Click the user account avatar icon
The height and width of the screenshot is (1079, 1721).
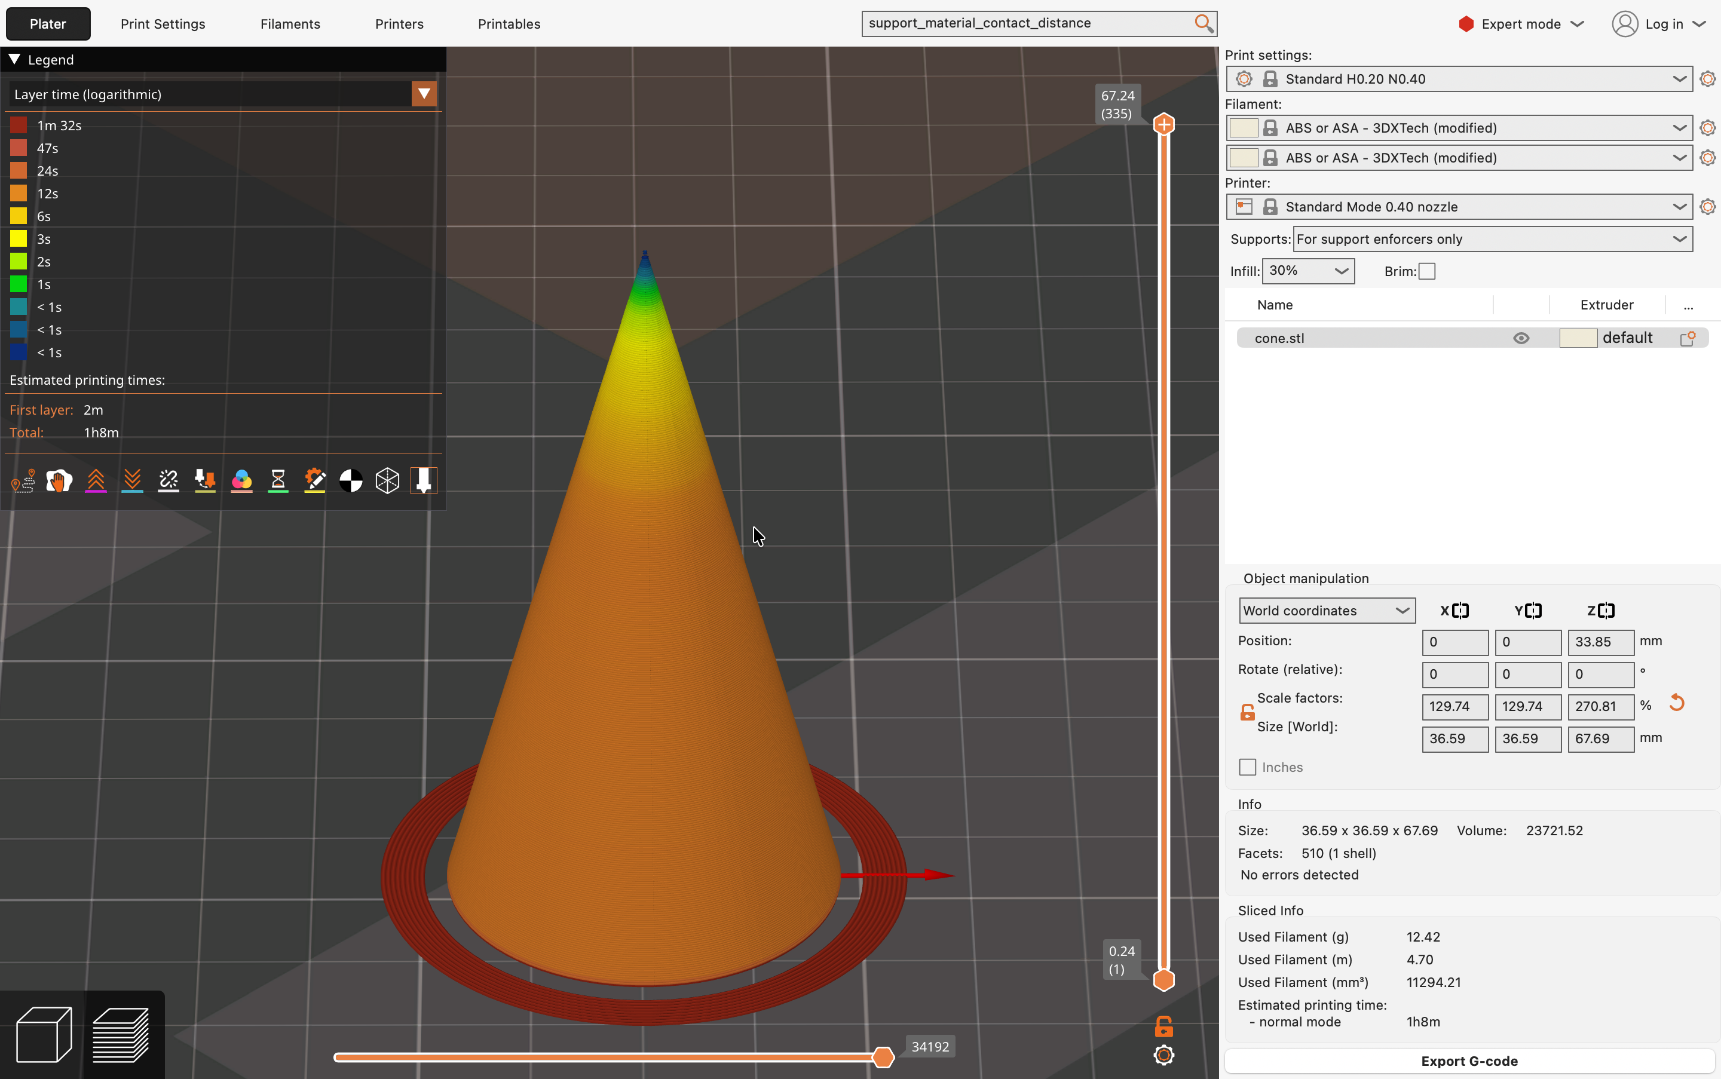click(x=1625, y=23)
